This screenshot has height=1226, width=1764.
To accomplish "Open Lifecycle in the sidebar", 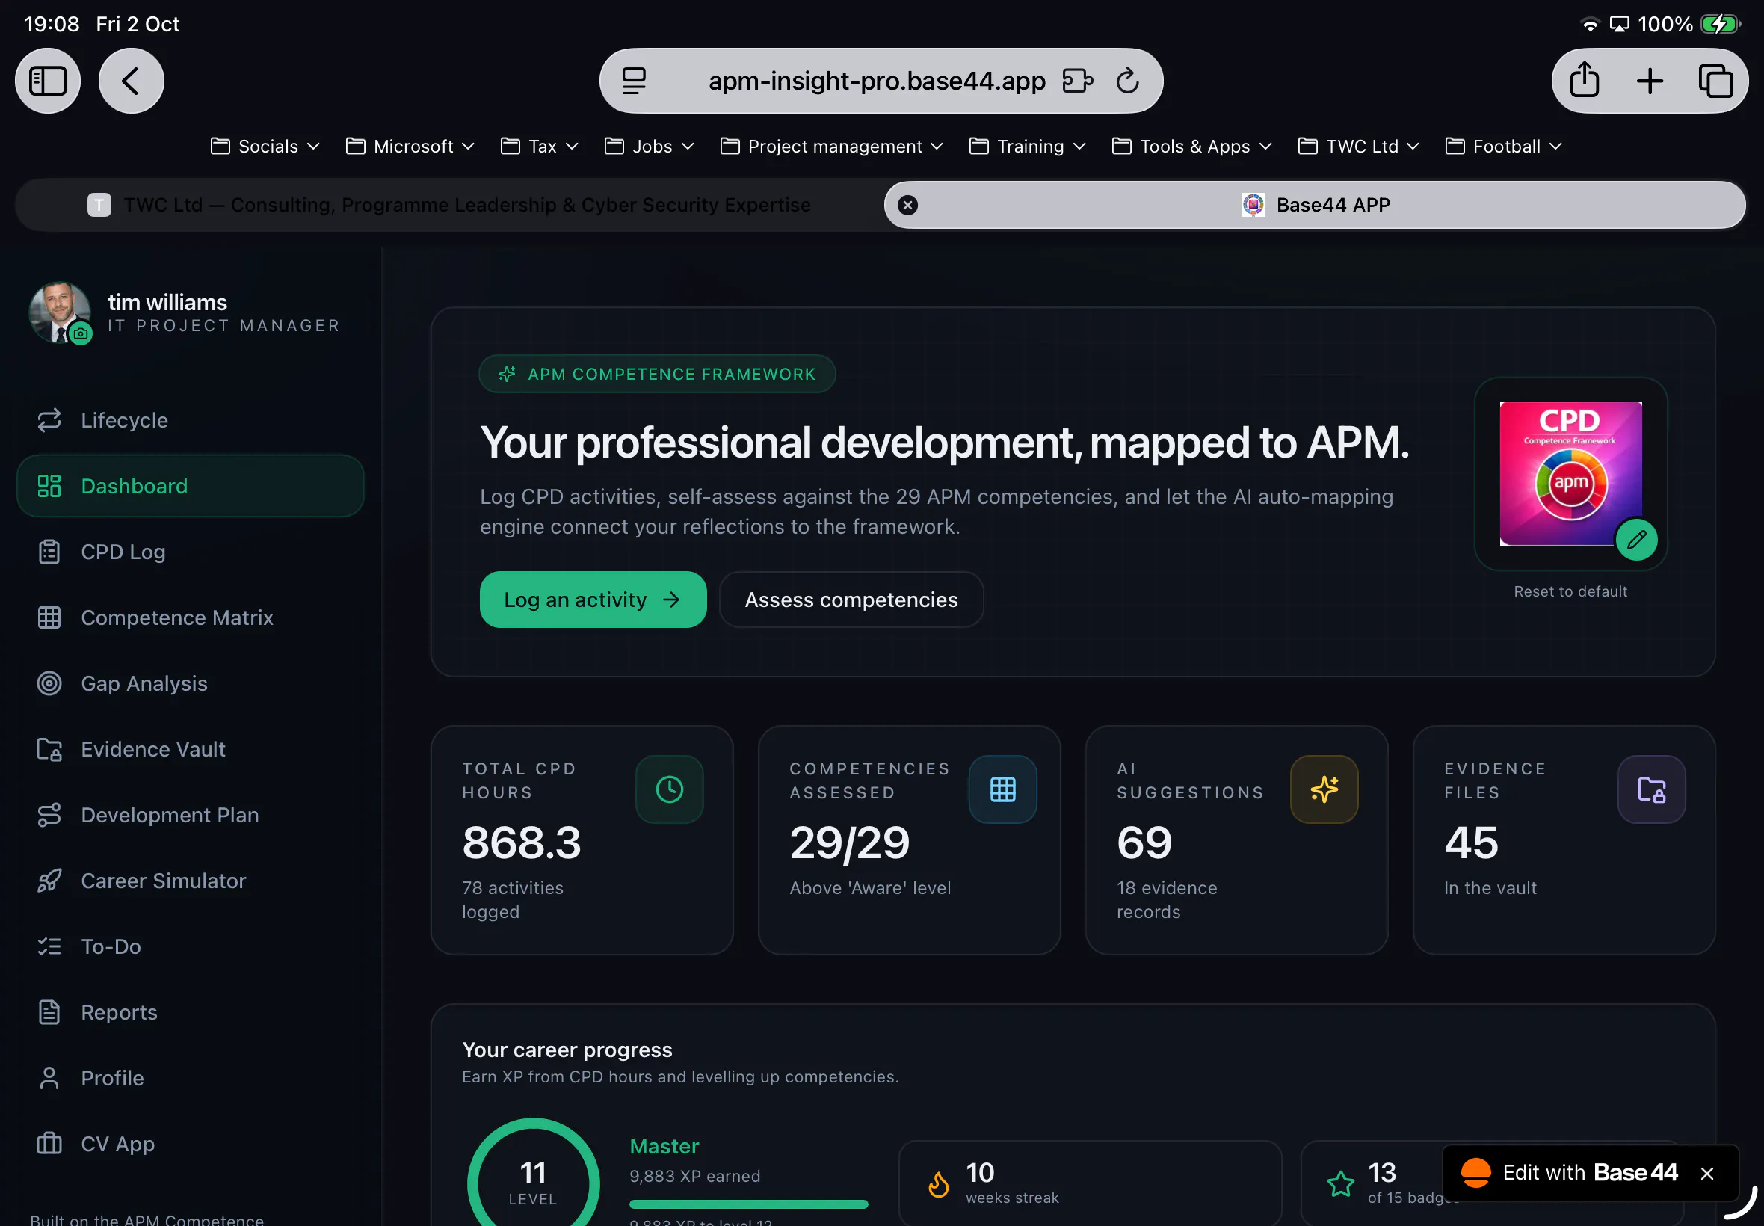I will [x=190, y=420].
